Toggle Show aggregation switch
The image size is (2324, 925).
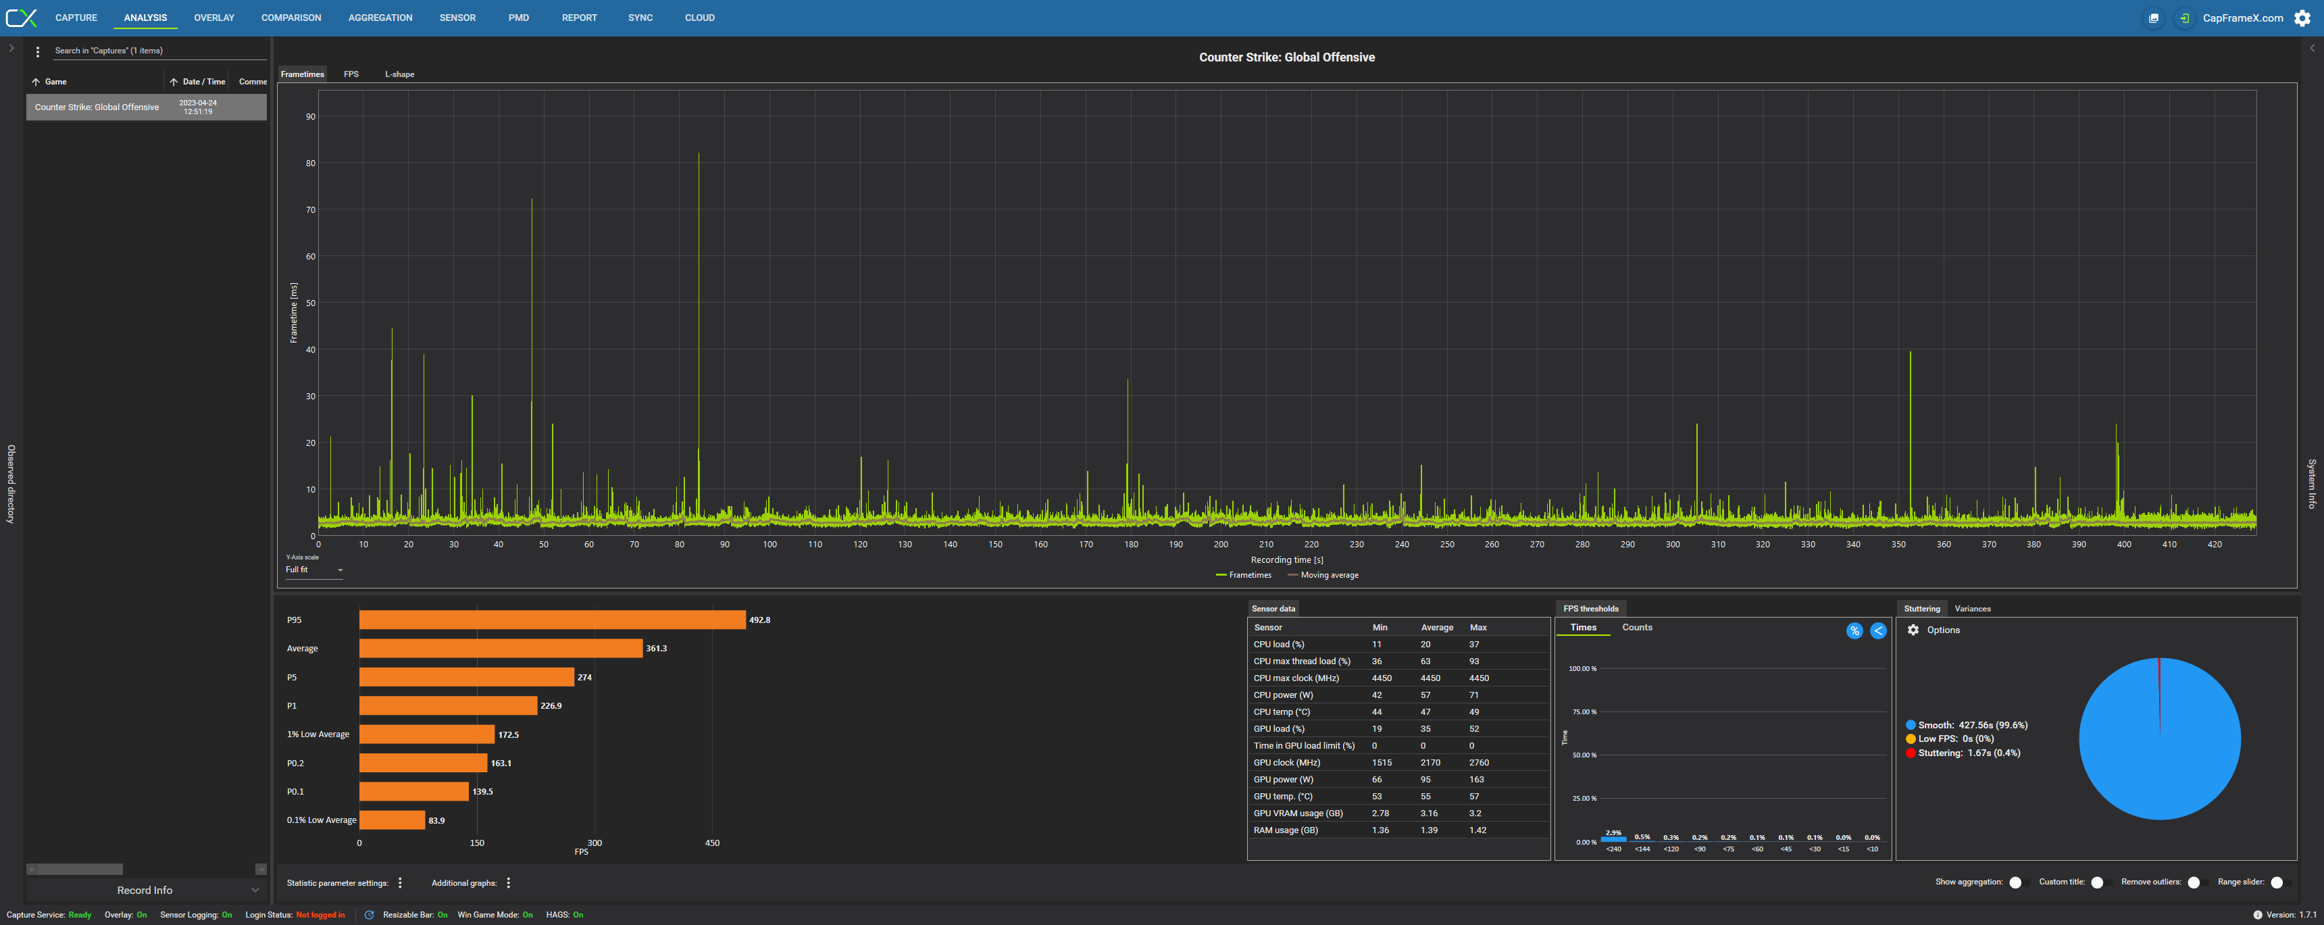[x=2018, y=882]
